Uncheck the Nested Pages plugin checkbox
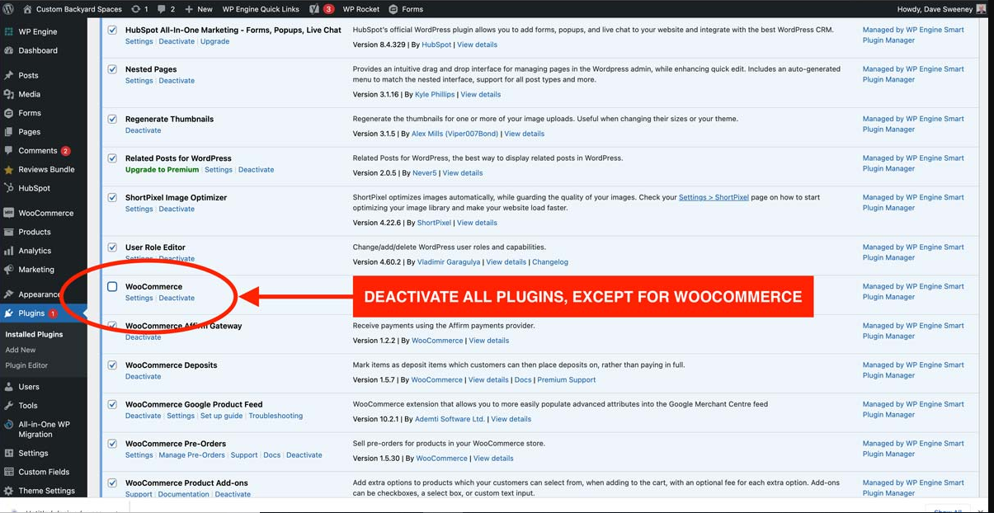The height and width of the screenshot is (513, 994). point(112,69)
